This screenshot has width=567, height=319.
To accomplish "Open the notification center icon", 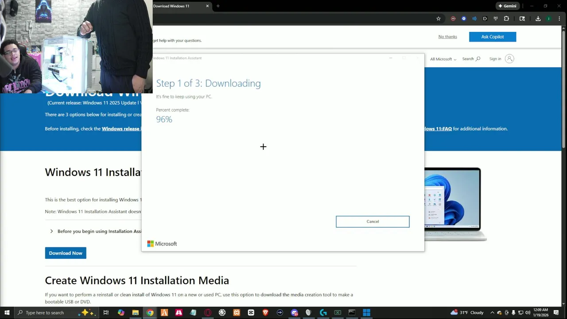I will pyautogui.click(x=556, y=312).
